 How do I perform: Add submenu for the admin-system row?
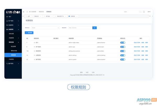pyautogui.click(x=137, y=59)
